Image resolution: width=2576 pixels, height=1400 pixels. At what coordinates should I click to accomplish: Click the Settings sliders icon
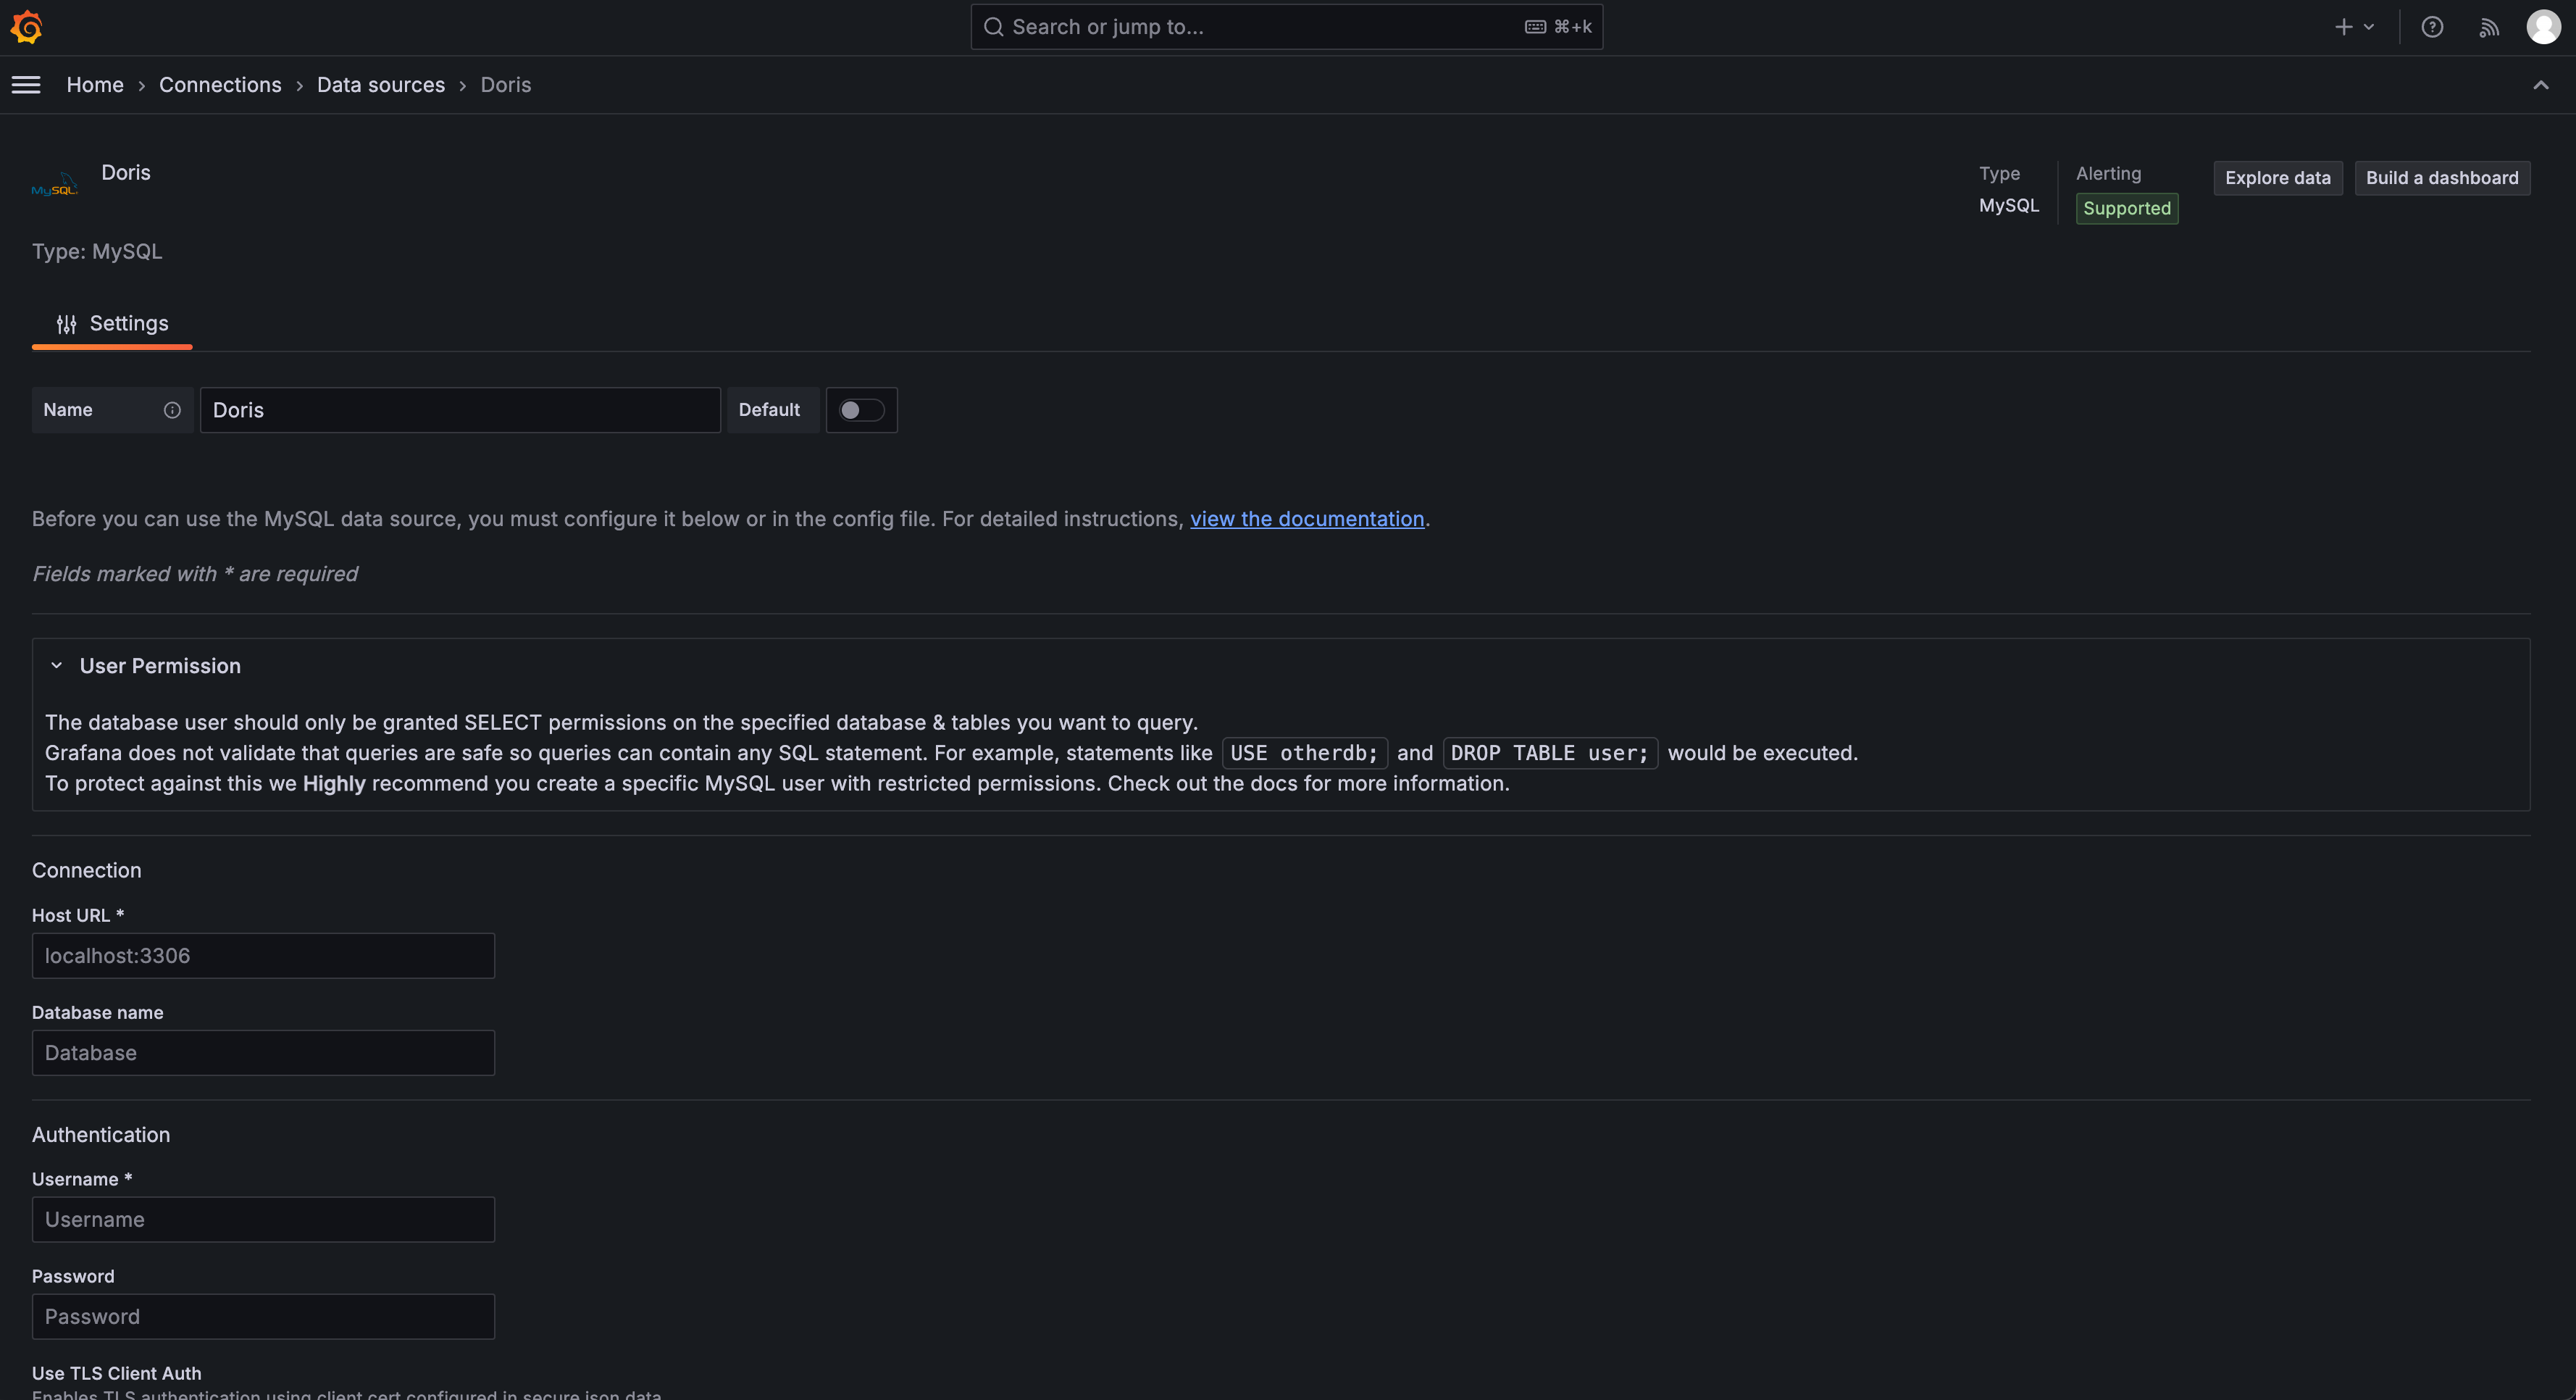pyautogui.click(x=66, y=324)
